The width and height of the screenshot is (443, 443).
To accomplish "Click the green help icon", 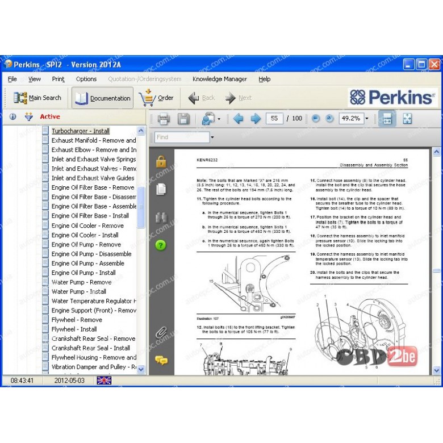I will coord(161,245).
